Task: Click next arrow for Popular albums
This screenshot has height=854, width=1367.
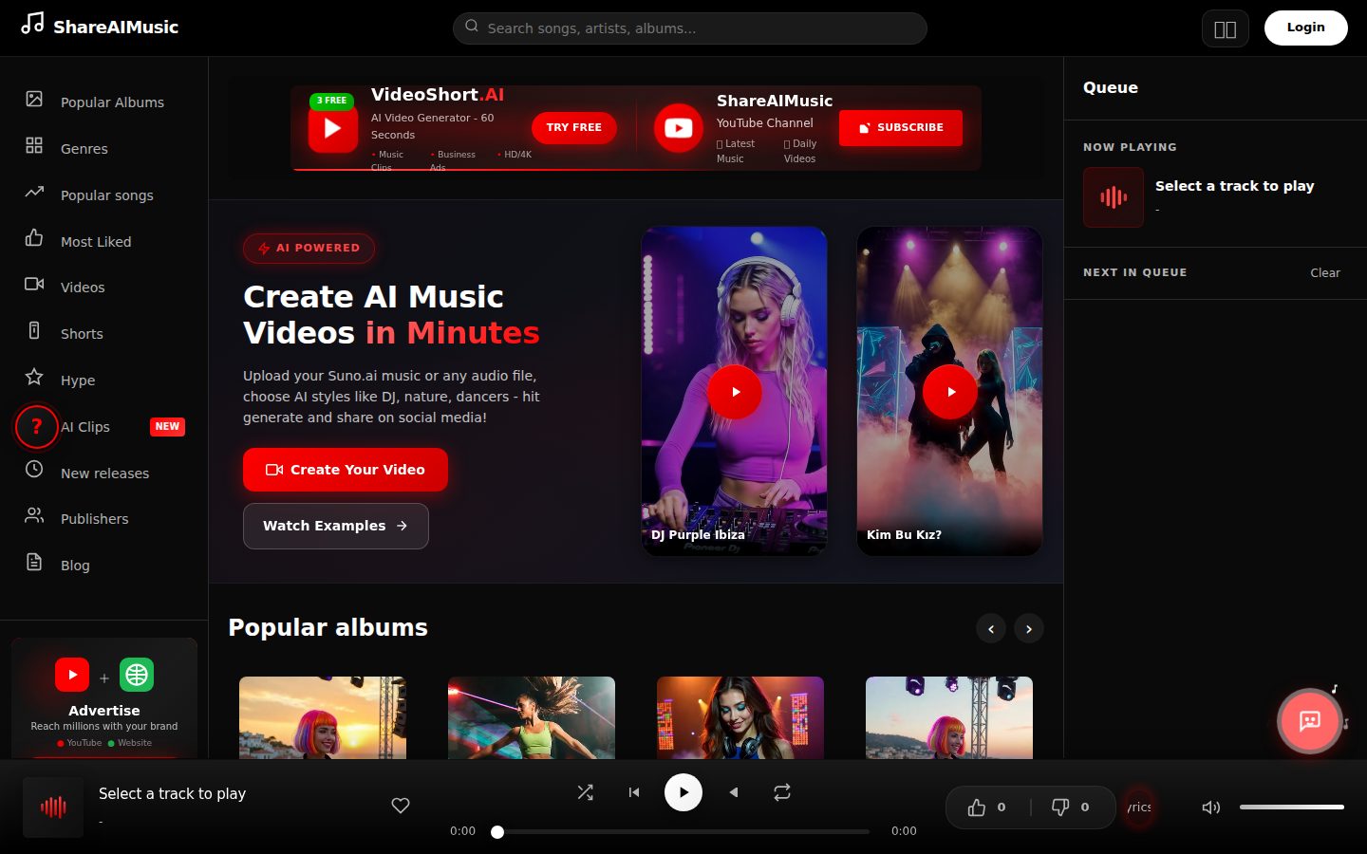Action: pos(1029,628)
